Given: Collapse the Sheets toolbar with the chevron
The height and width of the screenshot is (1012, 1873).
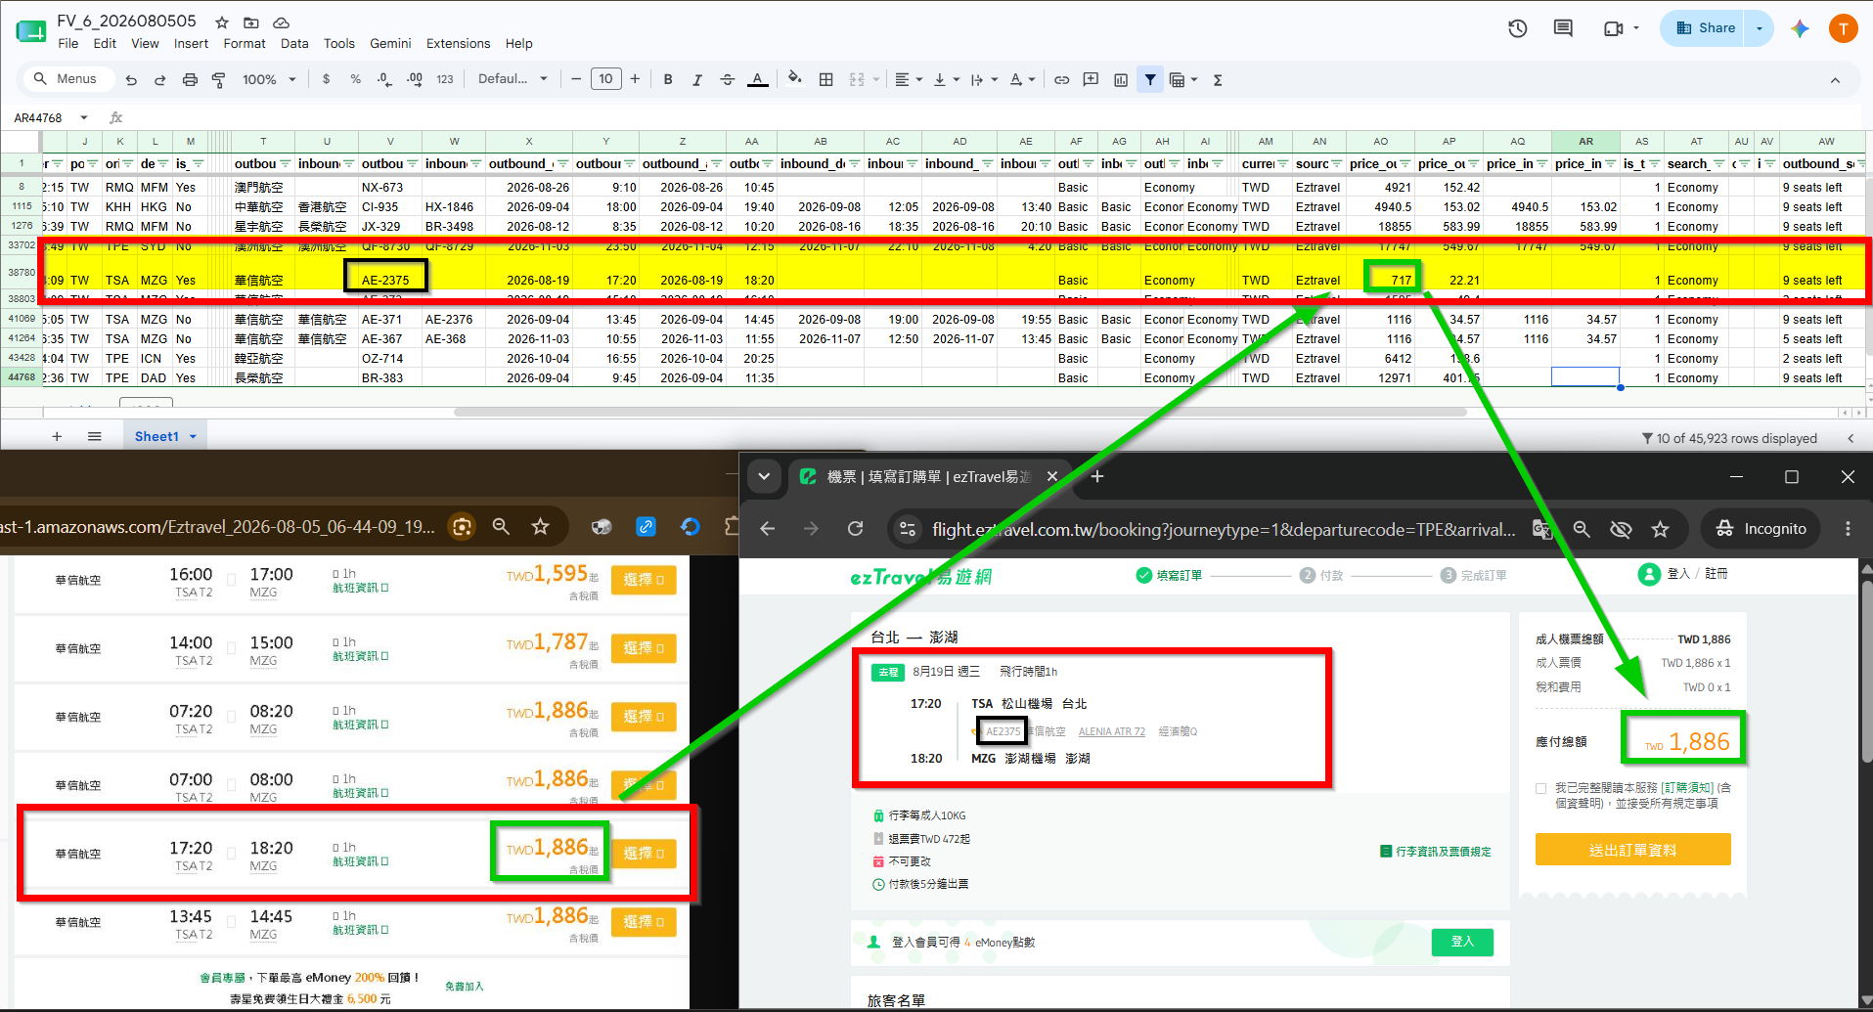Looking at the screenshot, I should click(1835, 80).
